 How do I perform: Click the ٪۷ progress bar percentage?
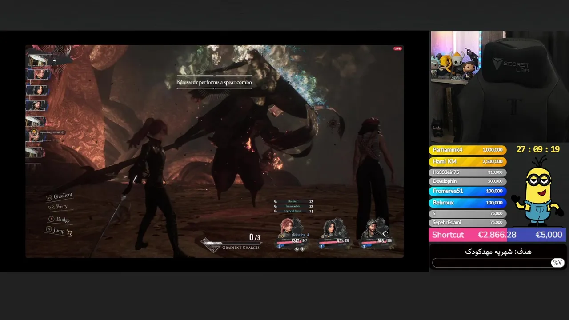557,263
